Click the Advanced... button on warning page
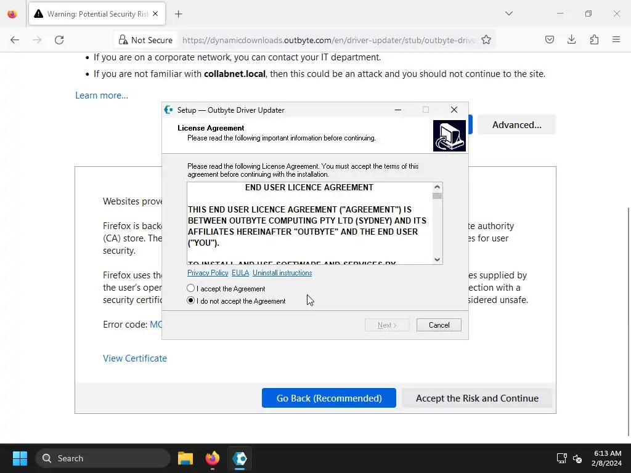The image size is (631, 473). click(517, 124)
